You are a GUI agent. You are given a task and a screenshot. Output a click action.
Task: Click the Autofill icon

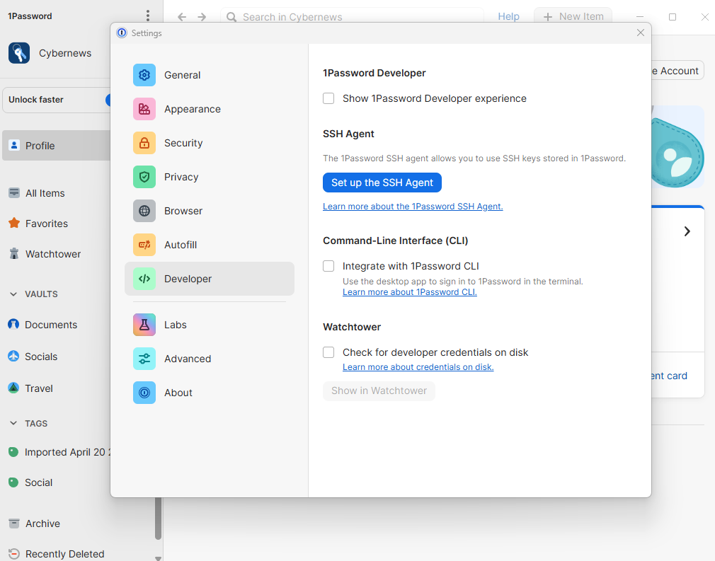pos(144,245)
